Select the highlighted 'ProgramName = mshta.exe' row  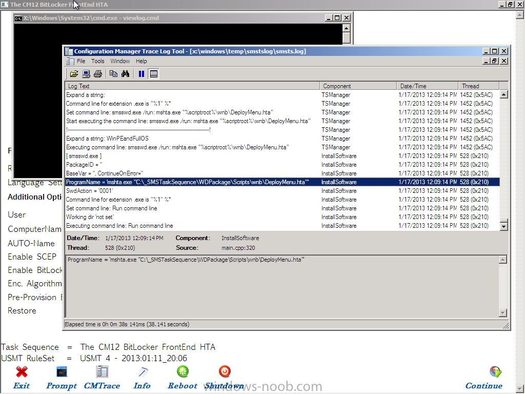[x=282, y=182]
